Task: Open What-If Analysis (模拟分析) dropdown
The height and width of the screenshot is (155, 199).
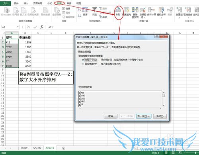Action: tap(161, 12)
